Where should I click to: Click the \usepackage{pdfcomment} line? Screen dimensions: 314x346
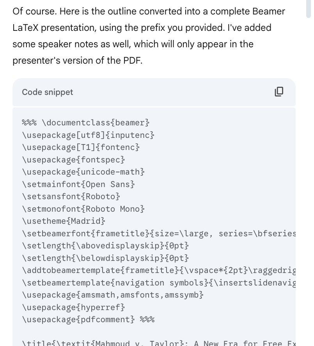pos(88,319)
